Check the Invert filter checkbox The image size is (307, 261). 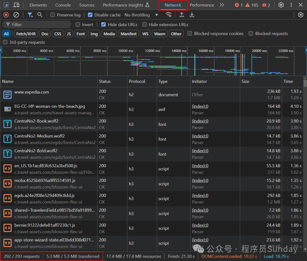click(78, 24)
